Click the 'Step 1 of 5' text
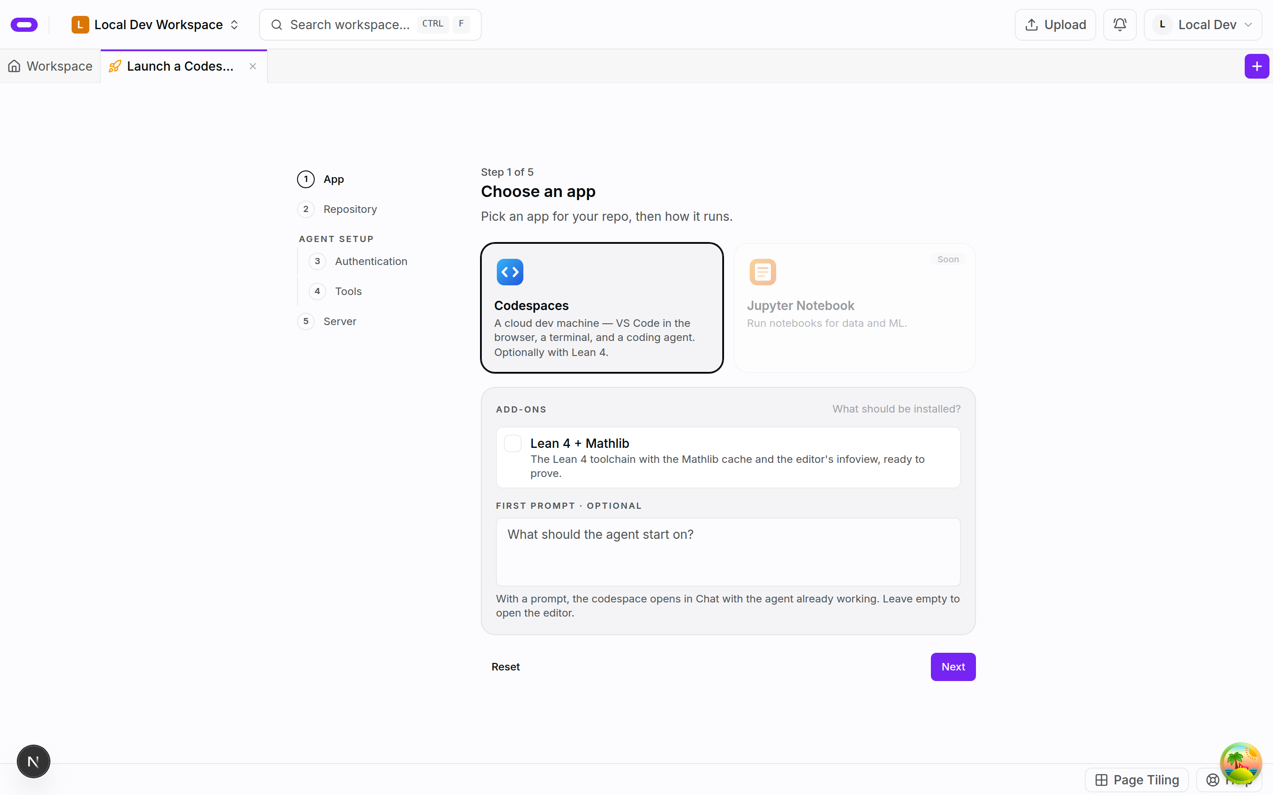This screenshot has width=1273, height=795. pyautogui.click(x=507, y=172)
